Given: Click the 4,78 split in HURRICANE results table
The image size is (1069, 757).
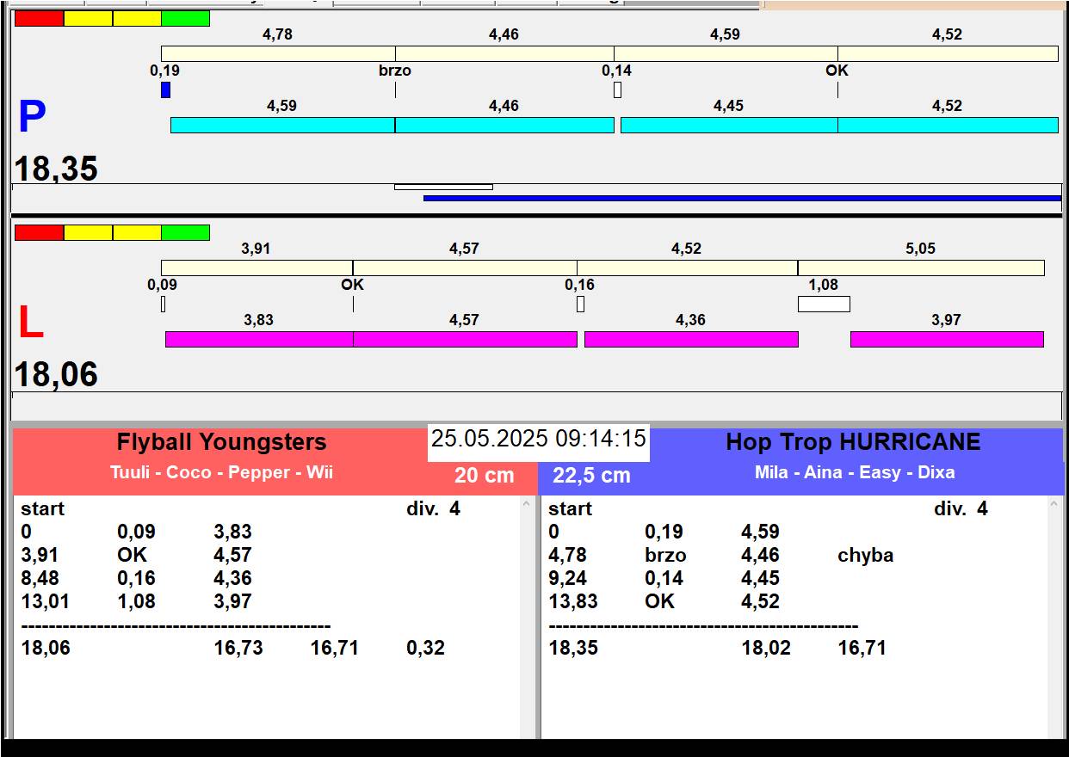Looking at the screenshot, I should (567, 555).
